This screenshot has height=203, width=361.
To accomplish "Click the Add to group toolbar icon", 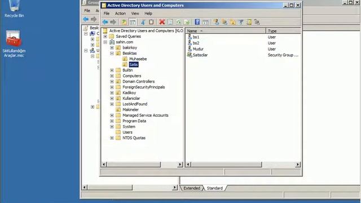I will (x=257, y=22).
